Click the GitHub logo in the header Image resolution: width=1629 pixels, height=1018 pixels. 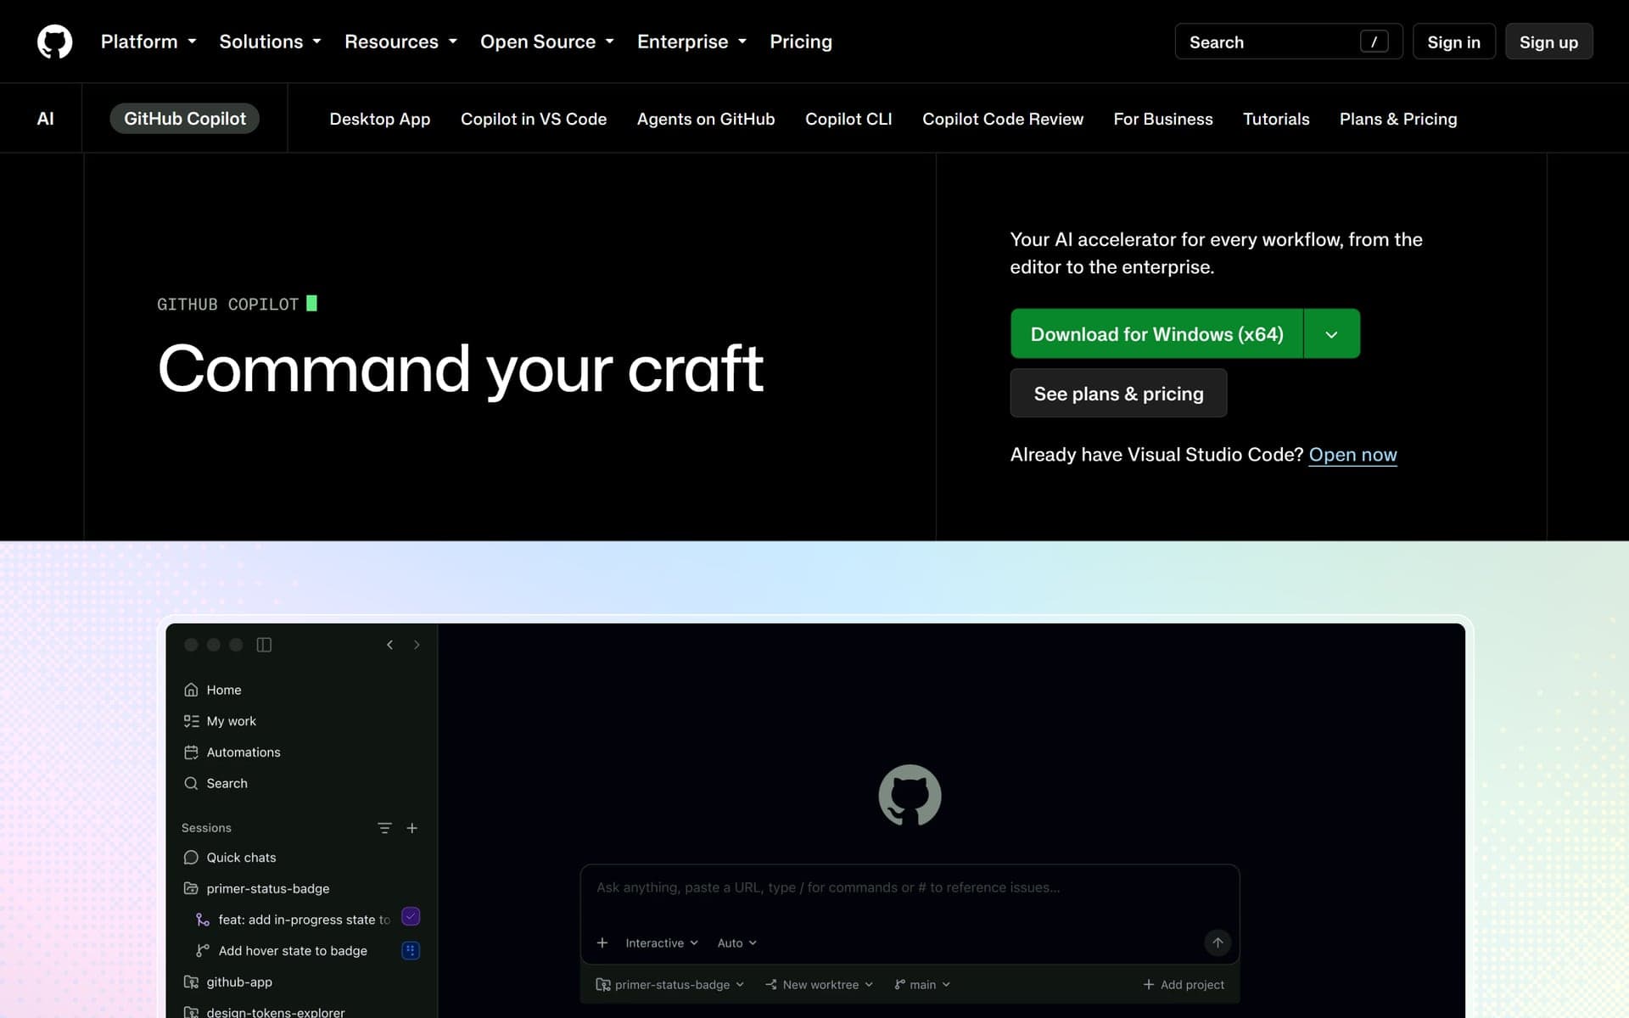pos(54,42)
